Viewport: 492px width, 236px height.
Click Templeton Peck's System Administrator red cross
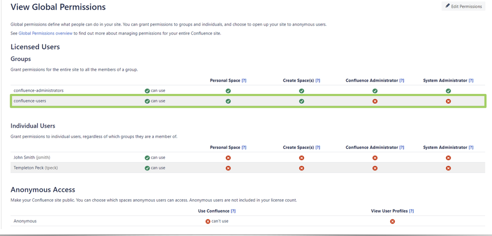pyautogui.click(x=449, y=168)
